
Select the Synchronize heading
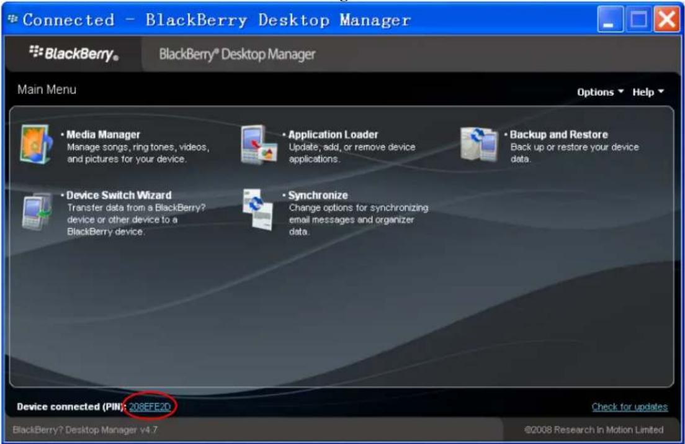click(x=318, y=196)
